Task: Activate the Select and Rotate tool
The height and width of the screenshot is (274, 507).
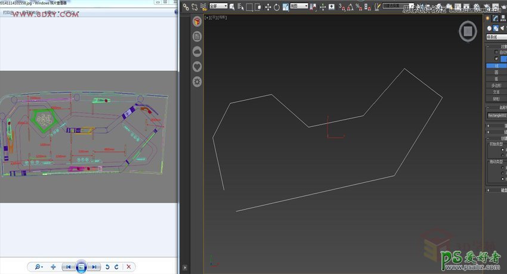Action: click(277, 7)
